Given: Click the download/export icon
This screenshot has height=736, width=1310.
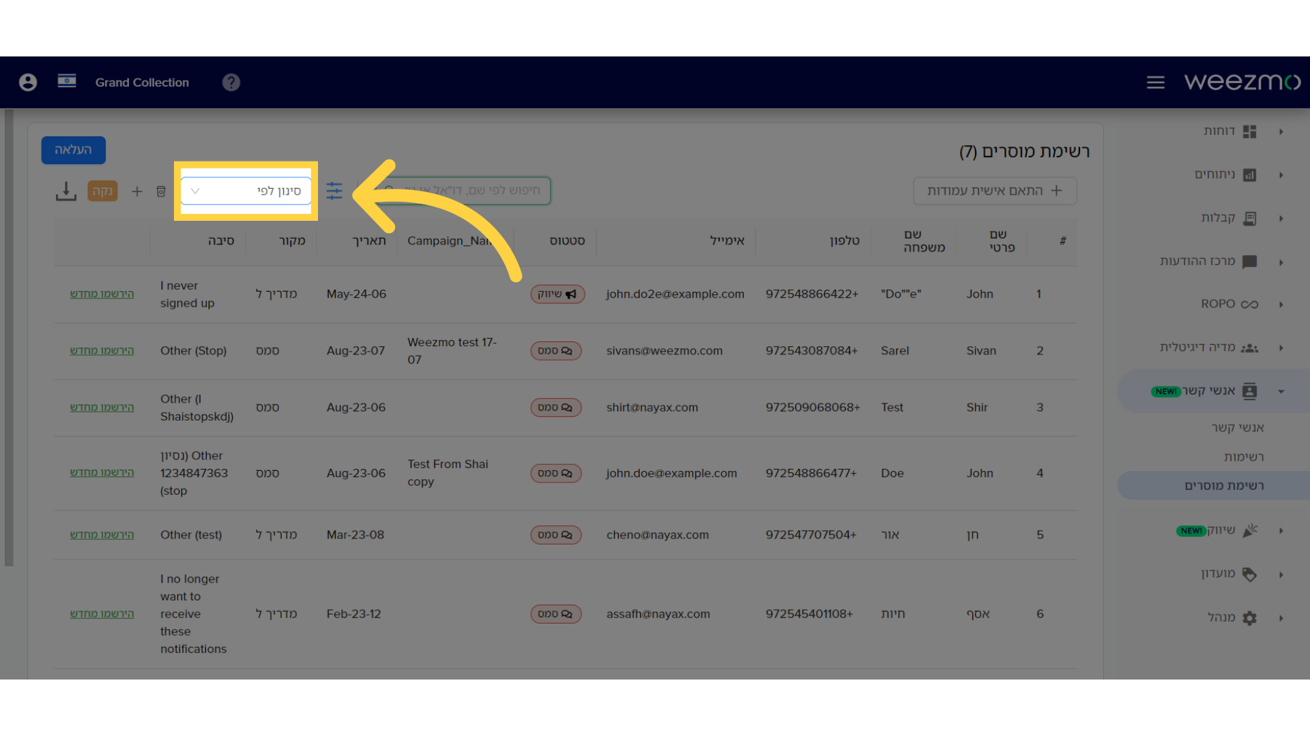Looking at the screenshot, I should [65, 191].
